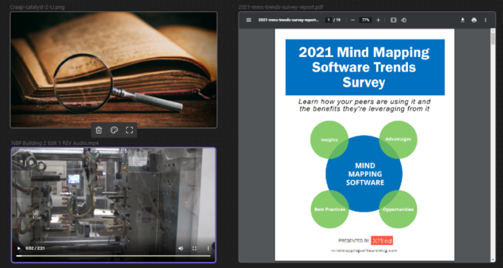Screen dimensions: 503x268
Task: Delete the selected card with trash icon
Action: [99, 130]
